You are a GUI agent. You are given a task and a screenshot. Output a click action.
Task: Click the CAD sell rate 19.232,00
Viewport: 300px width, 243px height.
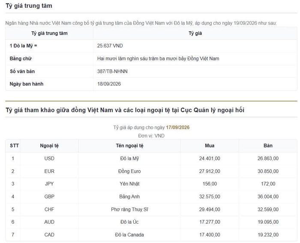268,235
